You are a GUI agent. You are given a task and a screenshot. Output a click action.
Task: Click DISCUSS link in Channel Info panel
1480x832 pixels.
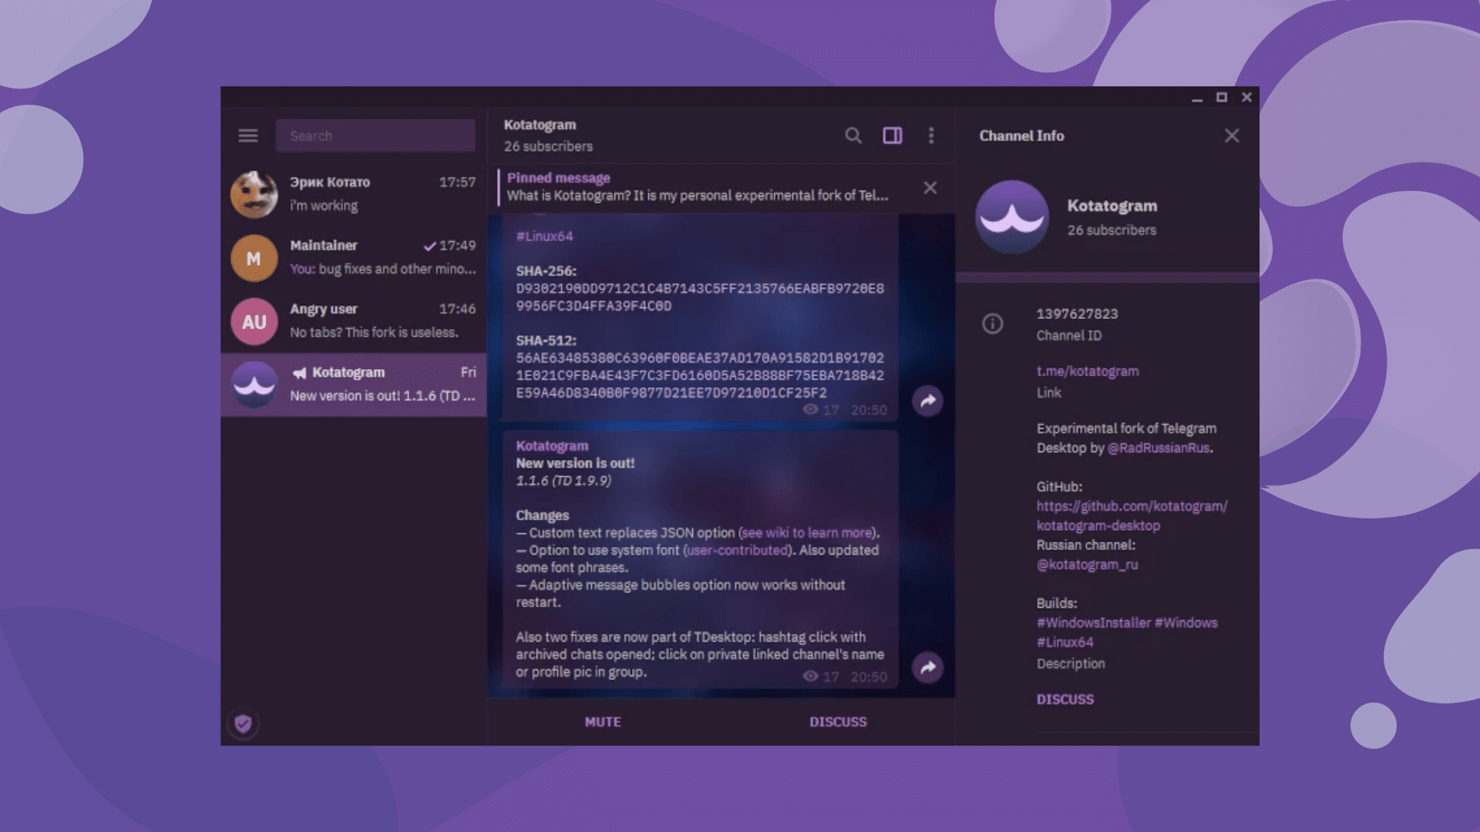[x=1065, y=699]
